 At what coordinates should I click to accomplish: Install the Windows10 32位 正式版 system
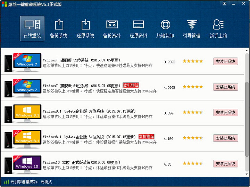pos(225,164)
